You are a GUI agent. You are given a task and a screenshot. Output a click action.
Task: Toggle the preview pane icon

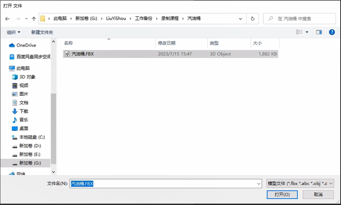(319, 32)
